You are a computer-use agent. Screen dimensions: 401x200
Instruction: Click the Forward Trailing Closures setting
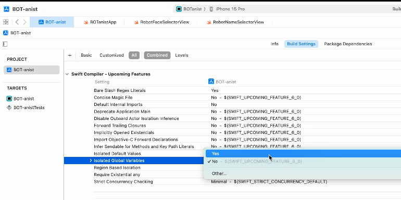(120, 126)
